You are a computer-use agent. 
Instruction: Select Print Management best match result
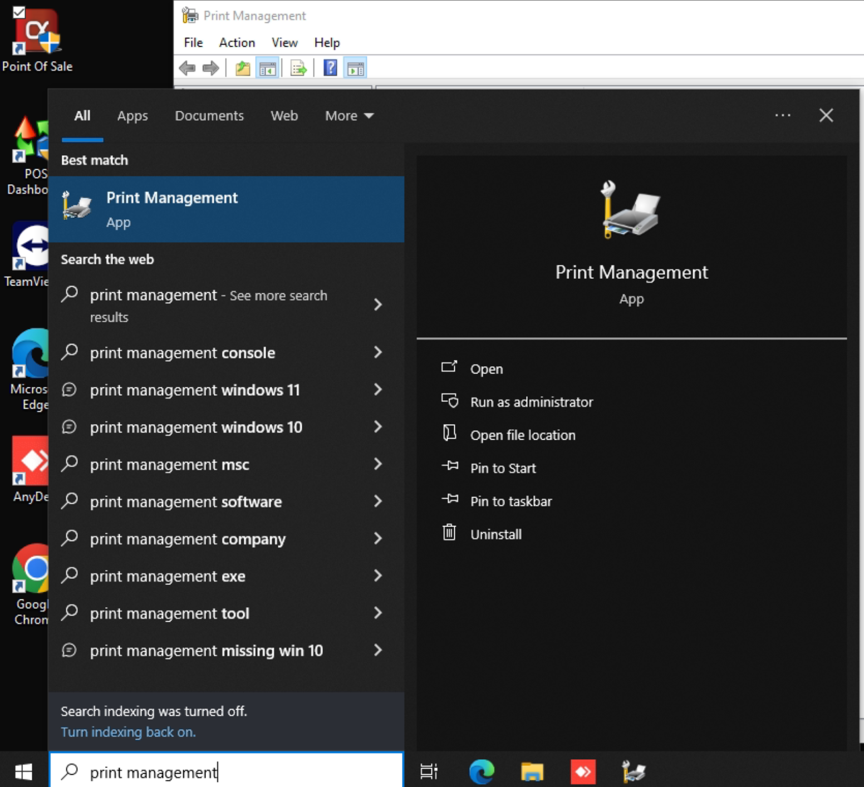coord(227,209)
